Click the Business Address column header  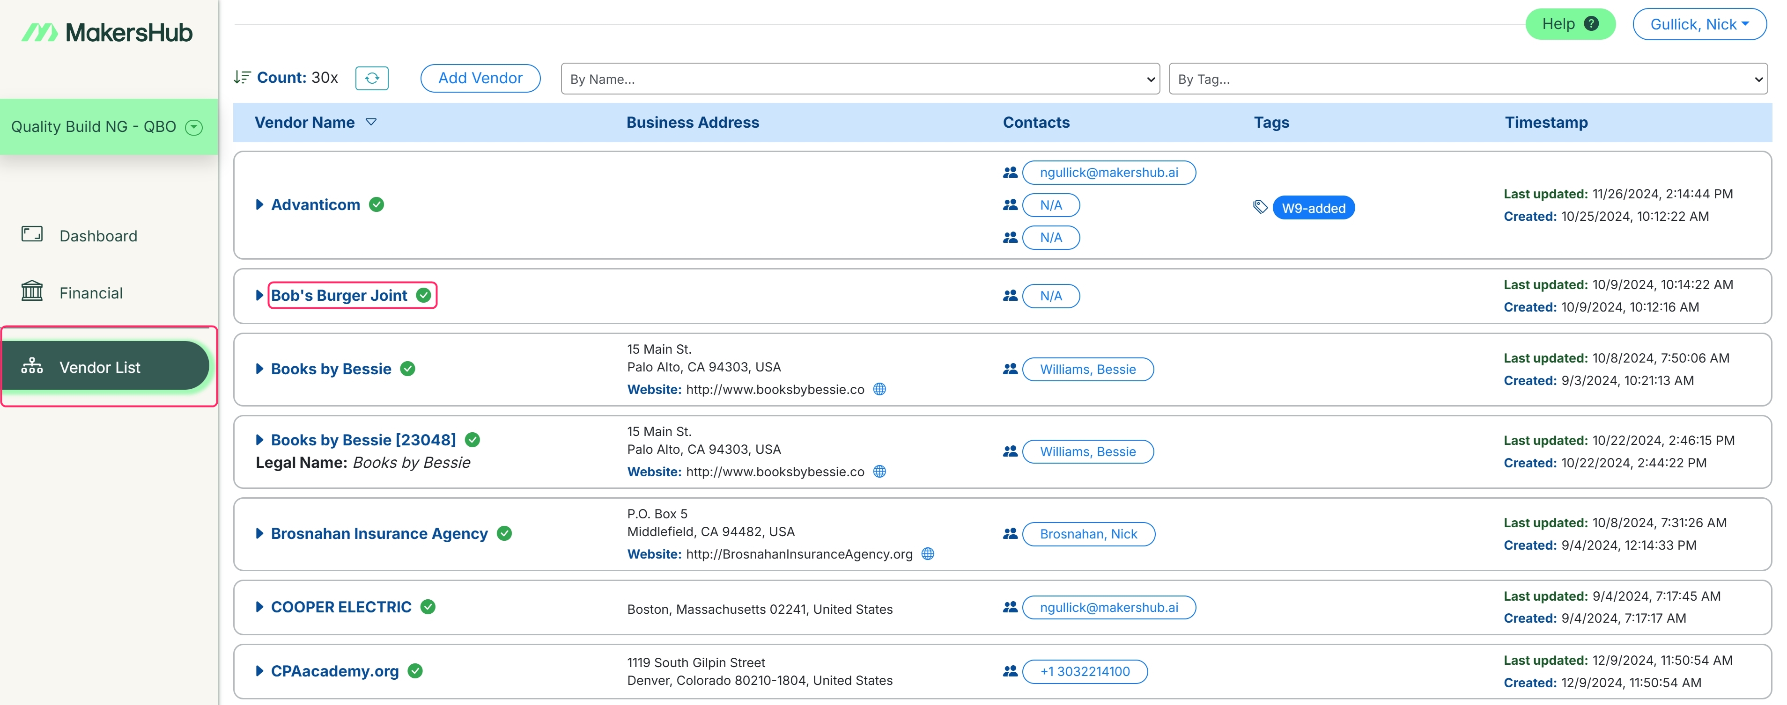tap(692, 122)
